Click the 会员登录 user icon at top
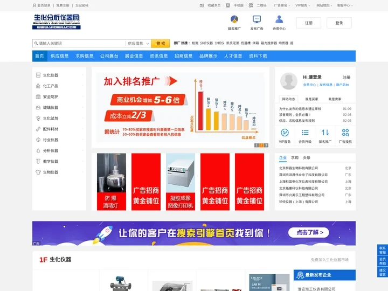 (x=34, y=5)
